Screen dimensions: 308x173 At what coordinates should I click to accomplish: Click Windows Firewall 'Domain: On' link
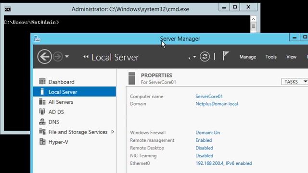[207, 133]
